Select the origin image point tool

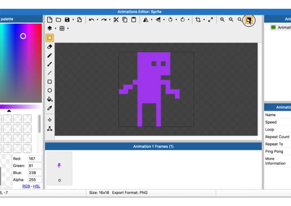coord(50,120)
